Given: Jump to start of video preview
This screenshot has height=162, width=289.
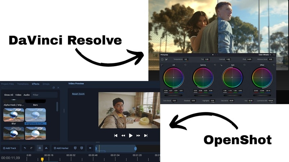Looking at the screenshot, I should pyautogui.click(x=116, y=136).
